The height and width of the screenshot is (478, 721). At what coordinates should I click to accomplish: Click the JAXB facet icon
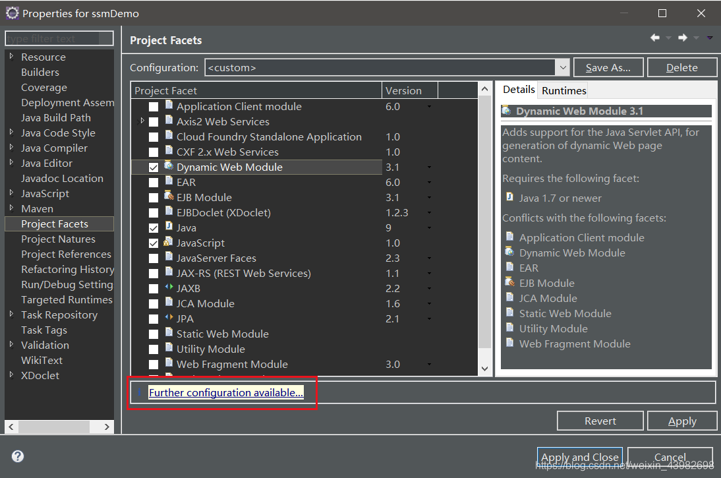pyautogui.click(x=169, y=287)
